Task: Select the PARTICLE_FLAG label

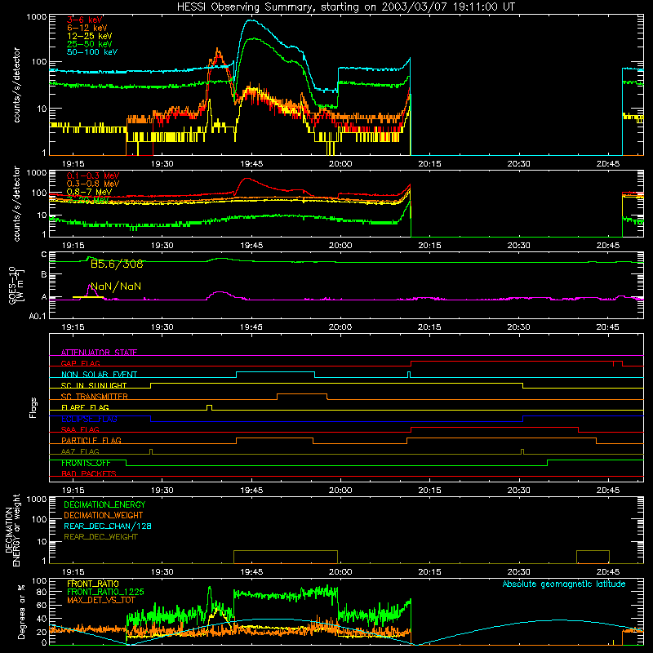Action: point(91,440)
